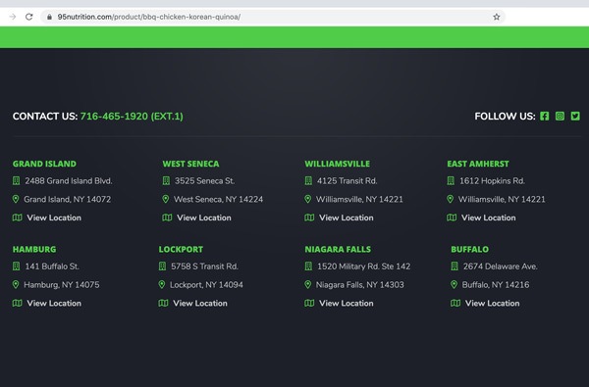The height and width of the screenshot is (387, 589).
Task: Click map icon for Niagara Falls View Location
Action: point(309,303)
